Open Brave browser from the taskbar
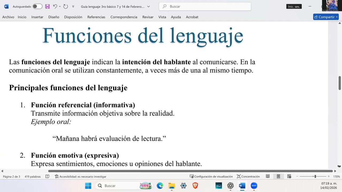This screenshot has width=342, height=192. pos(195,186)
